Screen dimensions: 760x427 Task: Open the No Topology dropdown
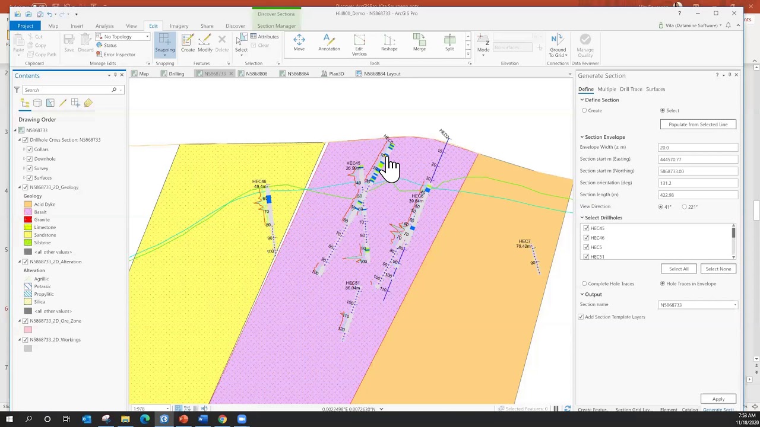(x=147, y=37)
